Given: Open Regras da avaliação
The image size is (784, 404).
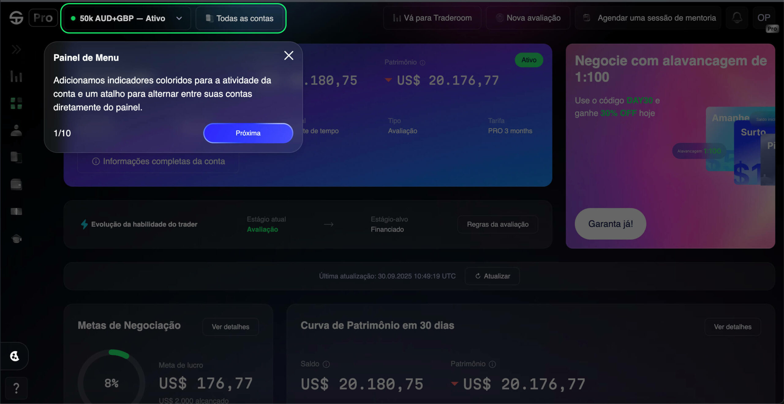Looking at the screenshot, I should [498, 224].
